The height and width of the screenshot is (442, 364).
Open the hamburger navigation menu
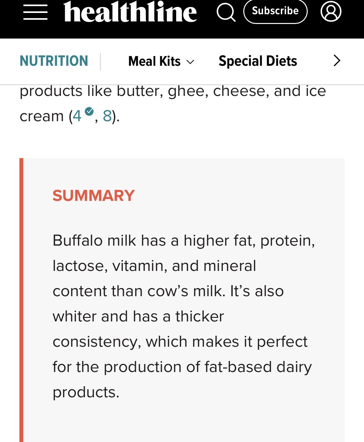pyautogui.click(x=35, y=12)
